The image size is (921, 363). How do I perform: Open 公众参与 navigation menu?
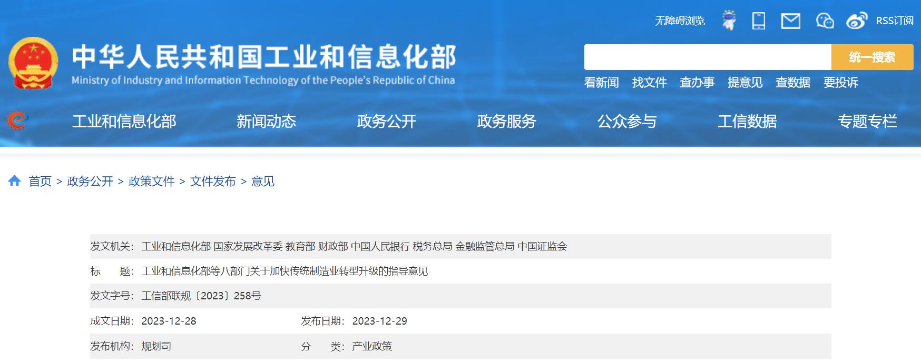coord(626,121)
